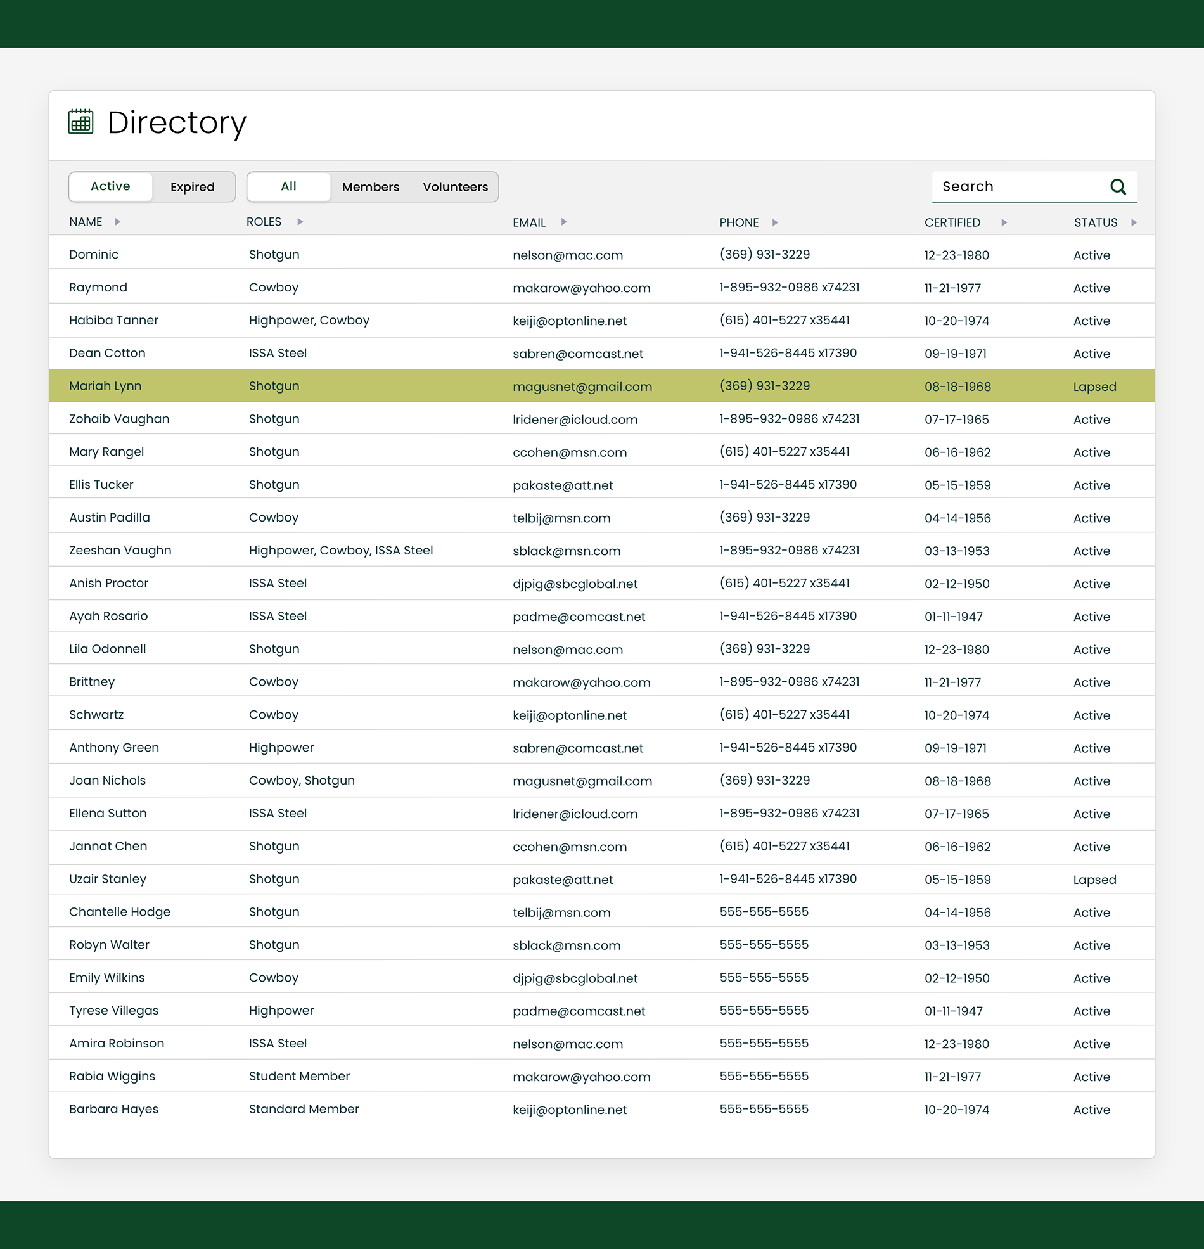Click email lridener@icloud.com in Zohaib Vaughan's row
Screen dimensions: 1204x1249
pyautogui.click(x=575, y=420)
